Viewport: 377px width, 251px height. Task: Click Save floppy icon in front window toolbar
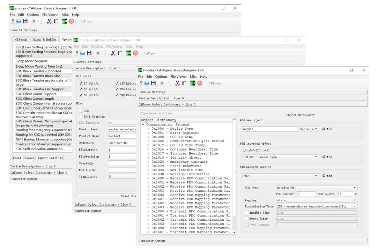pyautogui.click(x=153, y=83)
